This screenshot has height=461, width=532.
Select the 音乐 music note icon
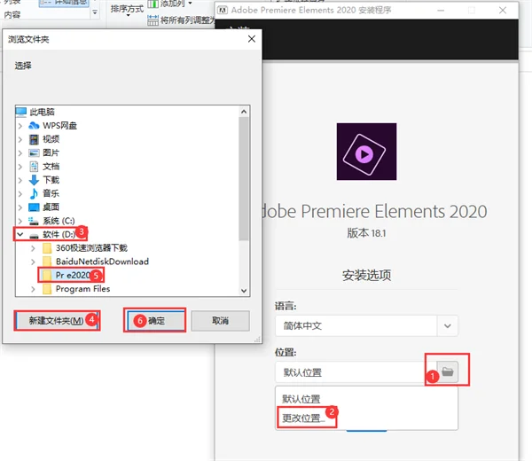[x=34, y=193]
